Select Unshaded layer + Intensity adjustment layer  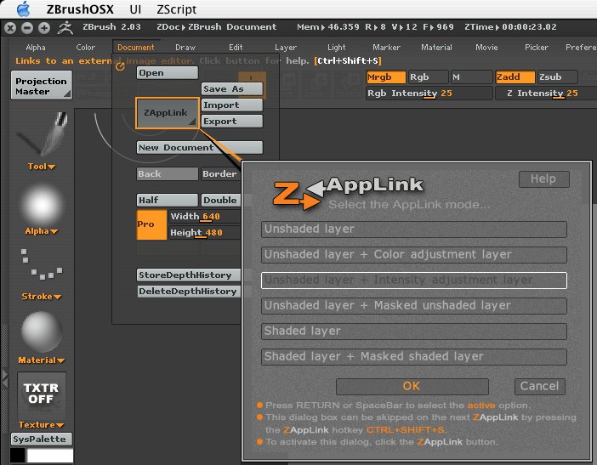pyautogui.click(x=414, y=281)
